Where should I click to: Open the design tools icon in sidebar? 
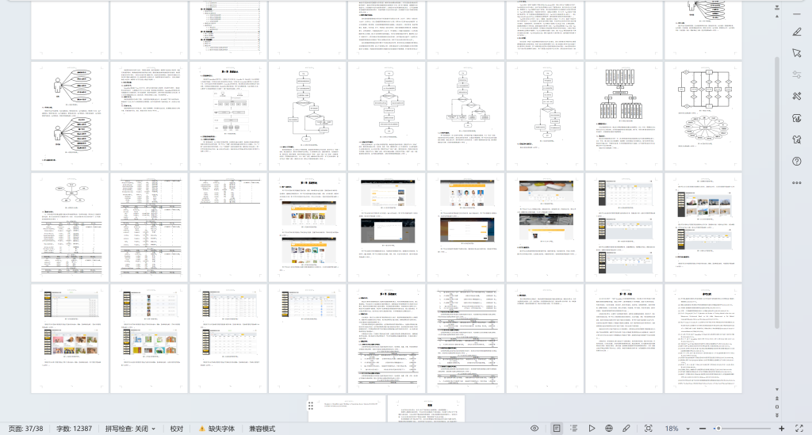tap(797, 96)
